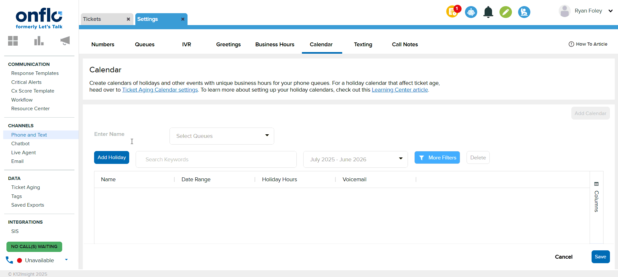Expand the Ryan Foley user menu
Image resolution: width=618 pixels, height=277 pixels.
(x=610, y=11)
